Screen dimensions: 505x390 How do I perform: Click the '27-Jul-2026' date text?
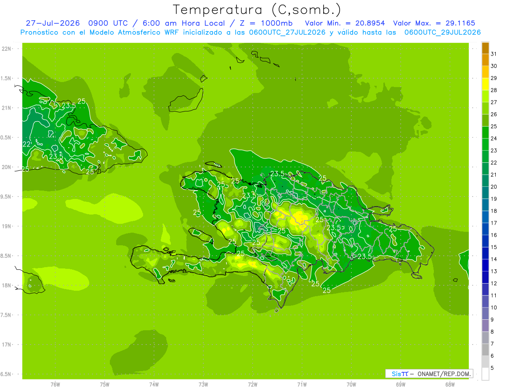[x=53, y=23]
